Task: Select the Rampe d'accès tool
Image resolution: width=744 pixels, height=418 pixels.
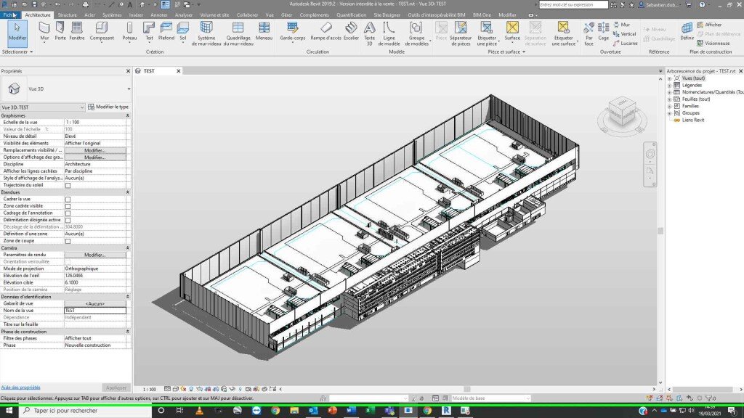Action: [x=326, y=32]
